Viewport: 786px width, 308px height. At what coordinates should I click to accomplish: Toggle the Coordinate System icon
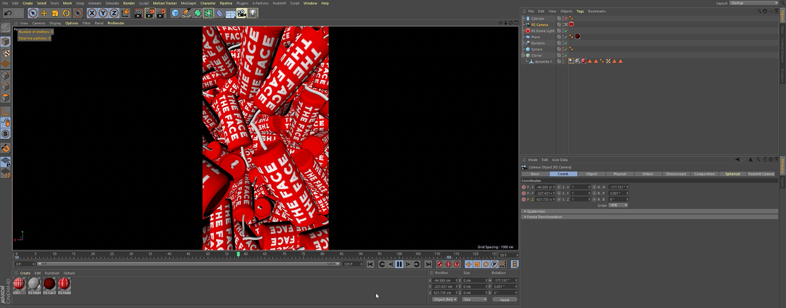(x=125, y=13)
